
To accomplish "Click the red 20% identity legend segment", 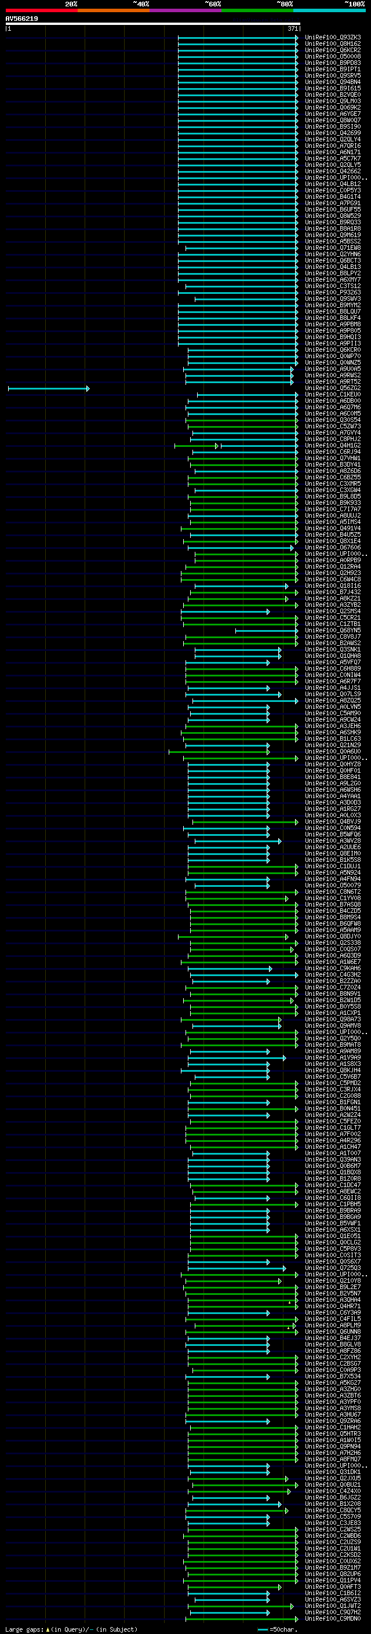I will [x=41, y=10].
